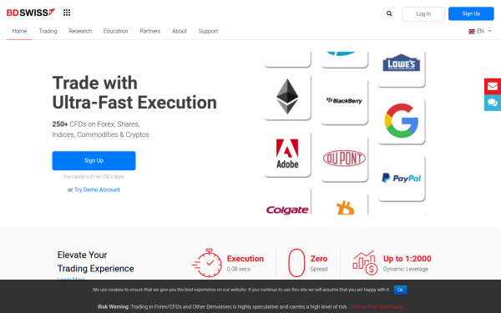Click the BlackBerry logo tile

pyautogui.click(x=344, y=101)
